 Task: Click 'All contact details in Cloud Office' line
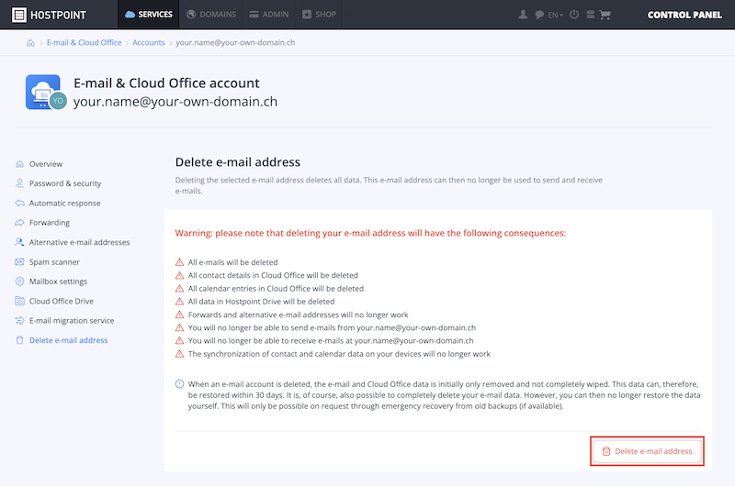273,275
